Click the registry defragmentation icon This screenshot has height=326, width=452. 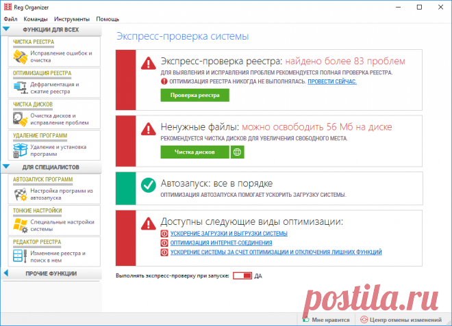pos(21,87)
